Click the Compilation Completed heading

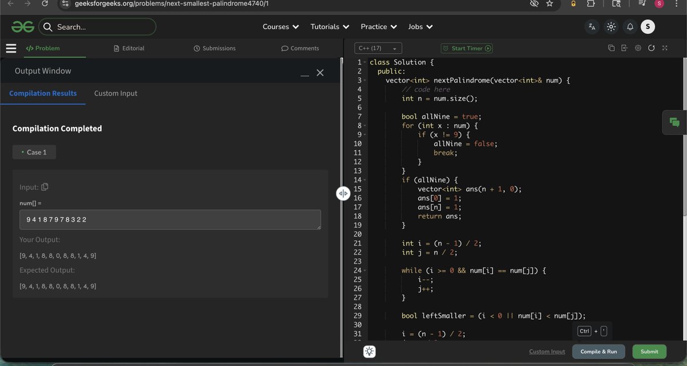(x=57, y=129)
